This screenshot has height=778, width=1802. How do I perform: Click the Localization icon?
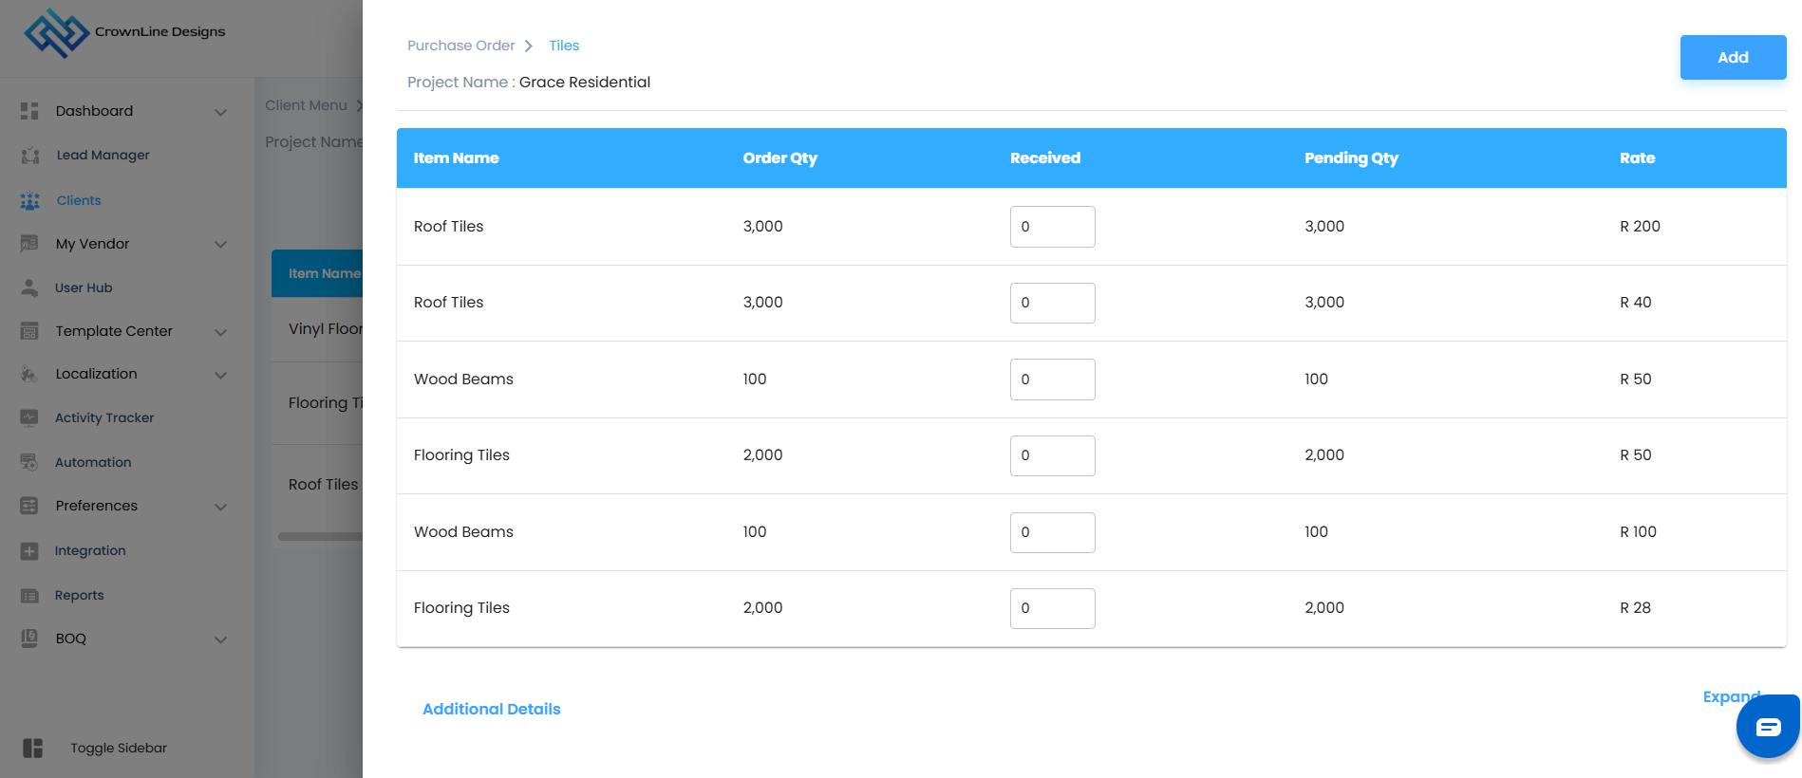[29, 374]
